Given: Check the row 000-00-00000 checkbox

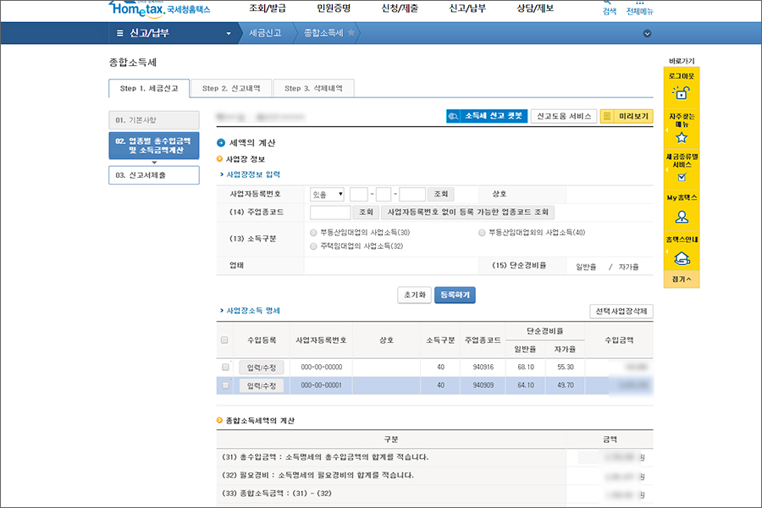Looking at the screenshot, I should pyautogui.click(x=225, y=367).
